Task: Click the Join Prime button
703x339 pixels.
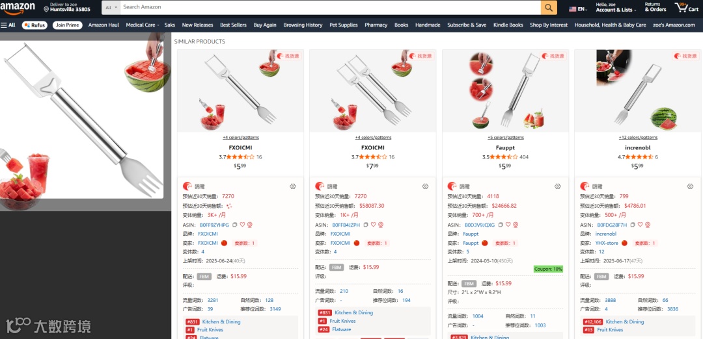Action: pyautogui.click(x=67, y=25)
